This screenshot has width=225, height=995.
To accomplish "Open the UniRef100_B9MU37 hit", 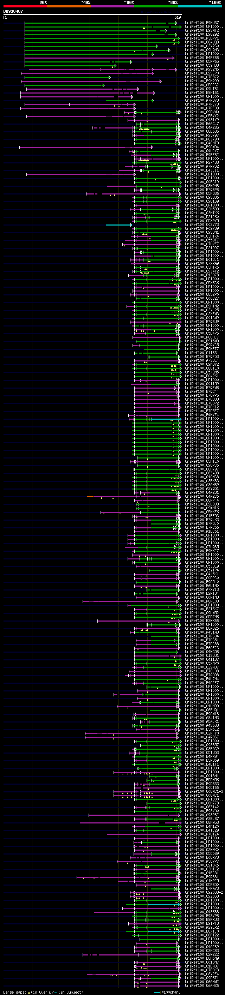I will coord(202,23).
